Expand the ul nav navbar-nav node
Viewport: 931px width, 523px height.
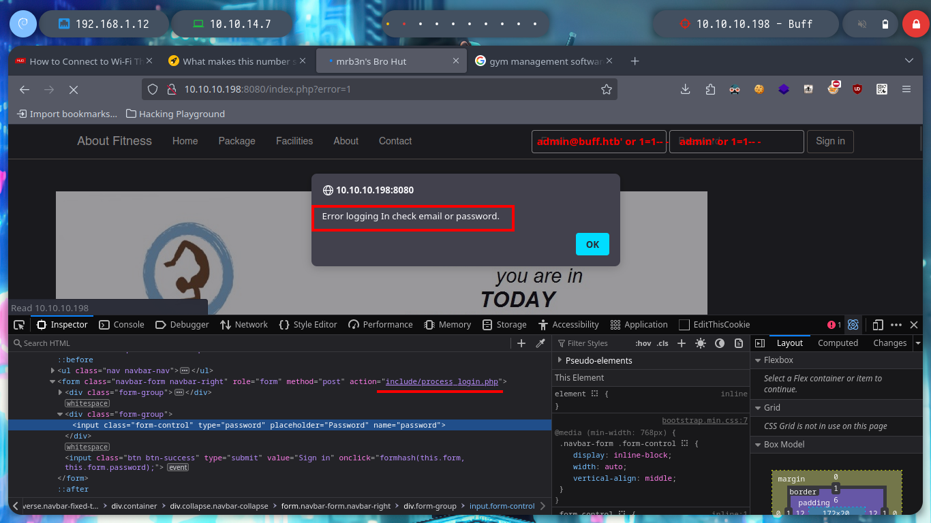[52, 370]
